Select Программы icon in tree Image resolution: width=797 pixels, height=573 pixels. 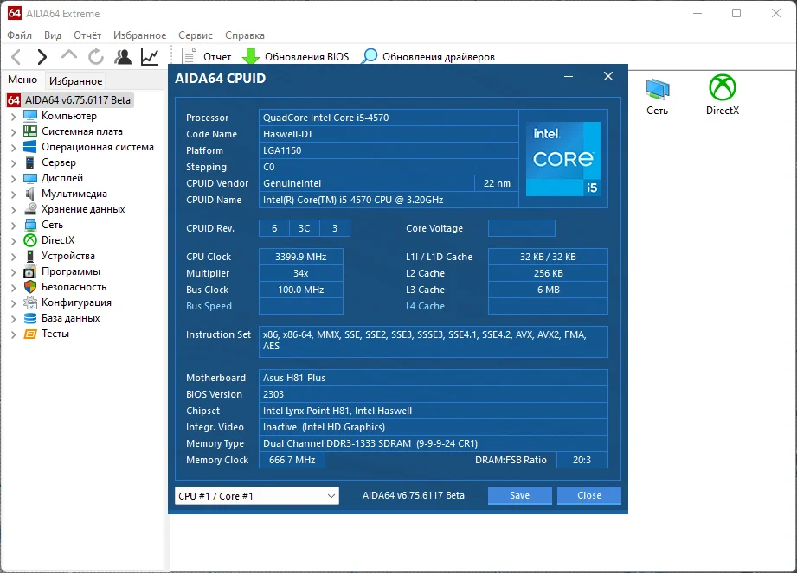click(30, 271)
